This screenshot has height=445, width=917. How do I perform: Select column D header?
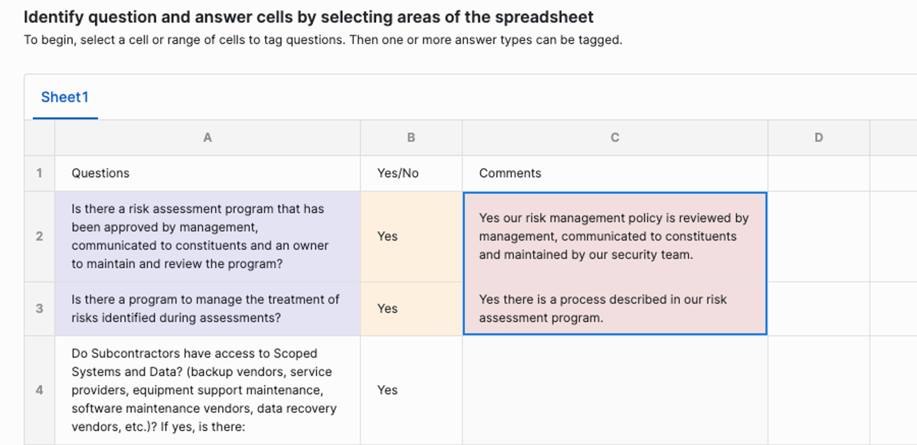click(819, 137)
